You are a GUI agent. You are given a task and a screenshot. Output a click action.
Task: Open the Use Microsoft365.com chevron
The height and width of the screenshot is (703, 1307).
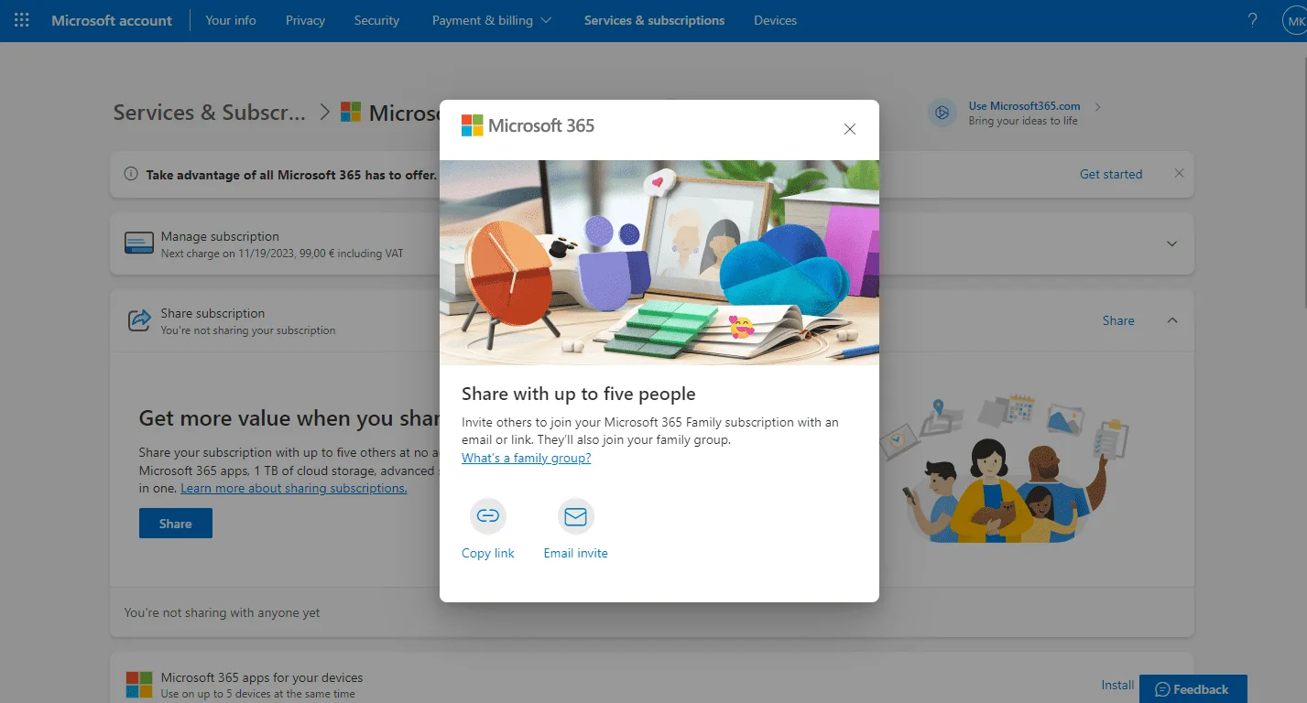1097,107
